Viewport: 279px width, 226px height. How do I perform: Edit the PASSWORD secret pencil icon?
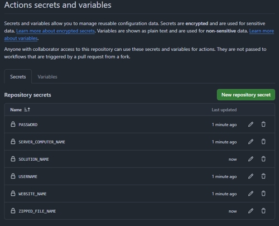coord(251,124)
